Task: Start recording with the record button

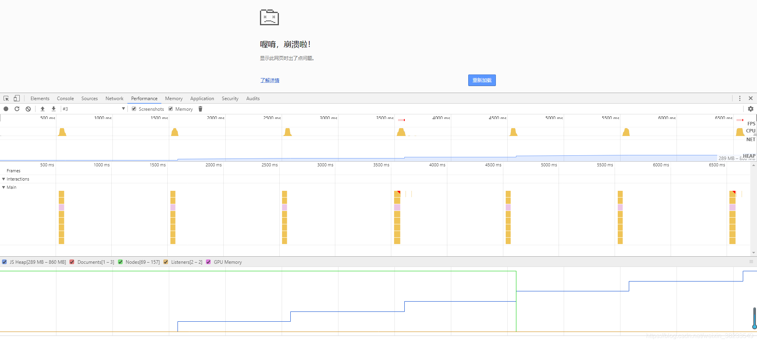Action: click(6, 109)
